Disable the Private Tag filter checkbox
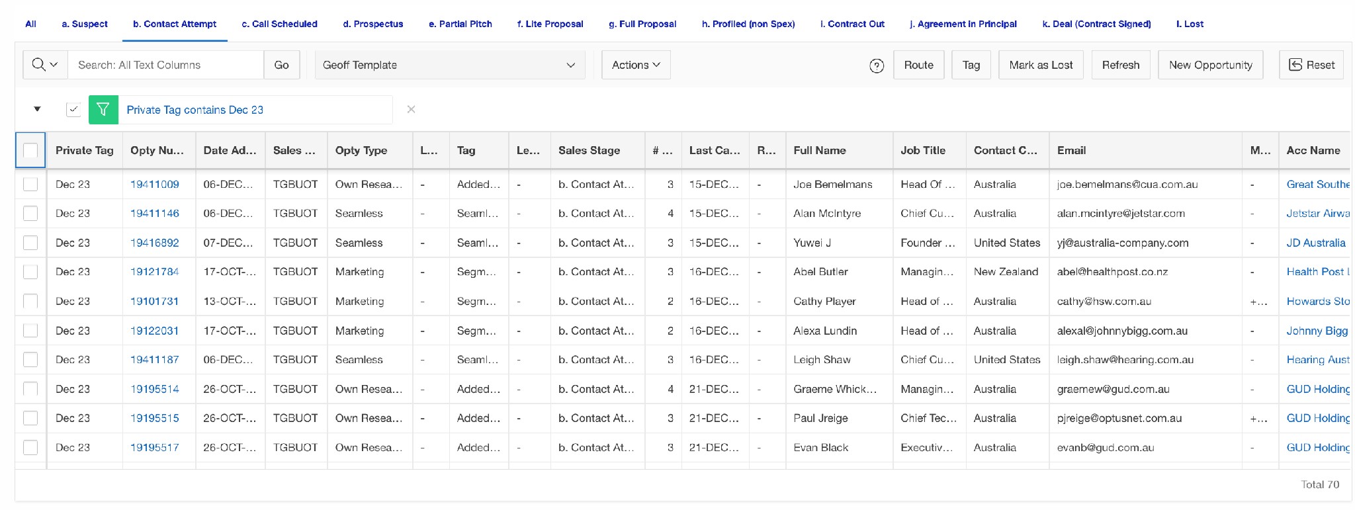The height and width of the screenshot is (510, 1355). (73, 110)
